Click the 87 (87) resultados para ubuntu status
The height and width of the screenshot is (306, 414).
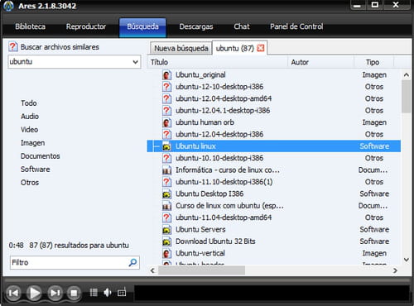(x=79, y=246)
